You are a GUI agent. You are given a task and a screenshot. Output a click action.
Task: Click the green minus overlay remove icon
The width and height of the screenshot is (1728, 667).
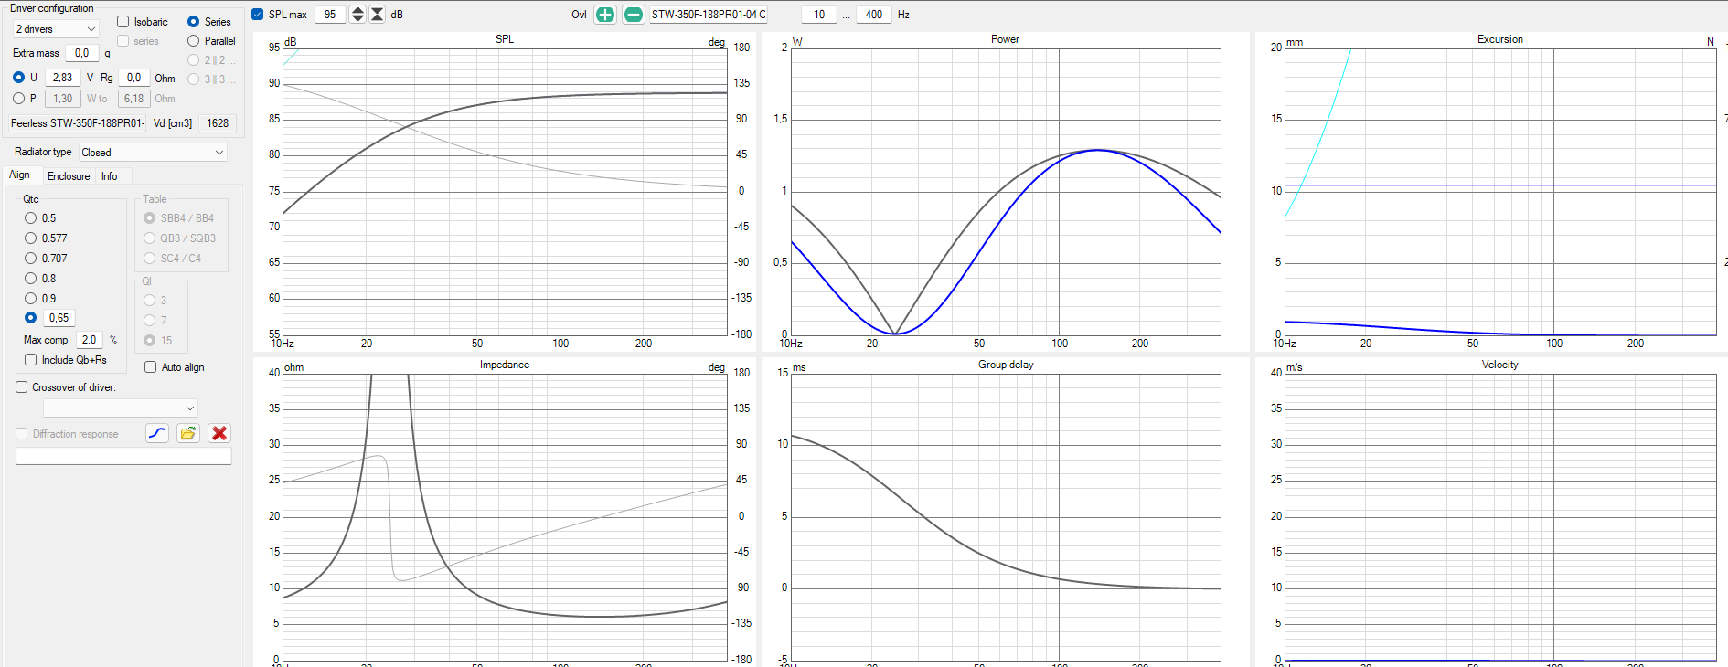633,15
